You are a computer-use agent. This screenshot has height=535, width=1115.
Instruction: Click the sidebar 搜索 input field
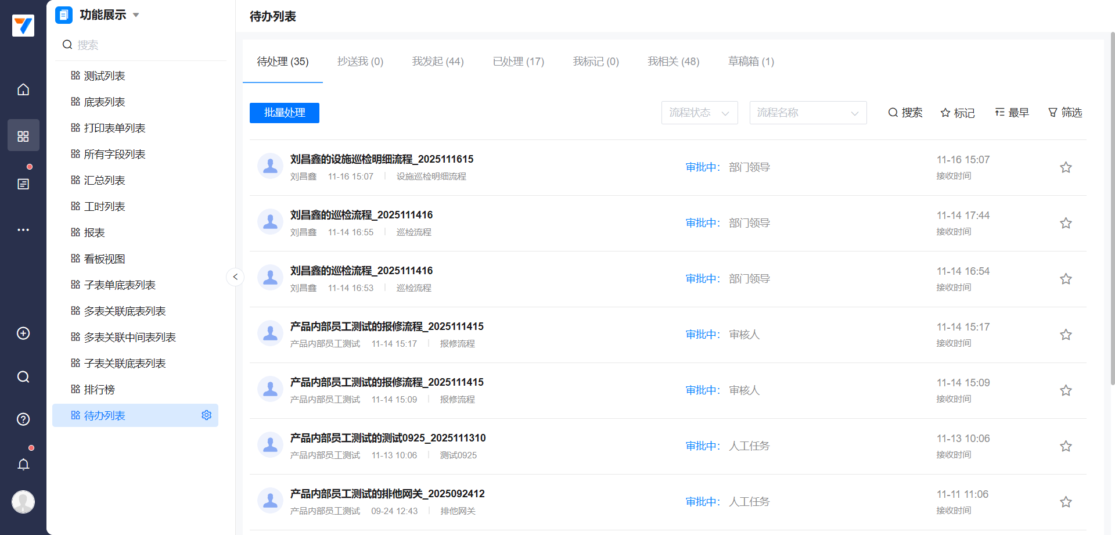145,45
